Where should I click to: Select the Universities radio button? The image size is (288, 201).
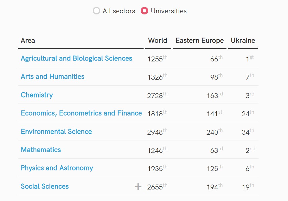(144, 11)
